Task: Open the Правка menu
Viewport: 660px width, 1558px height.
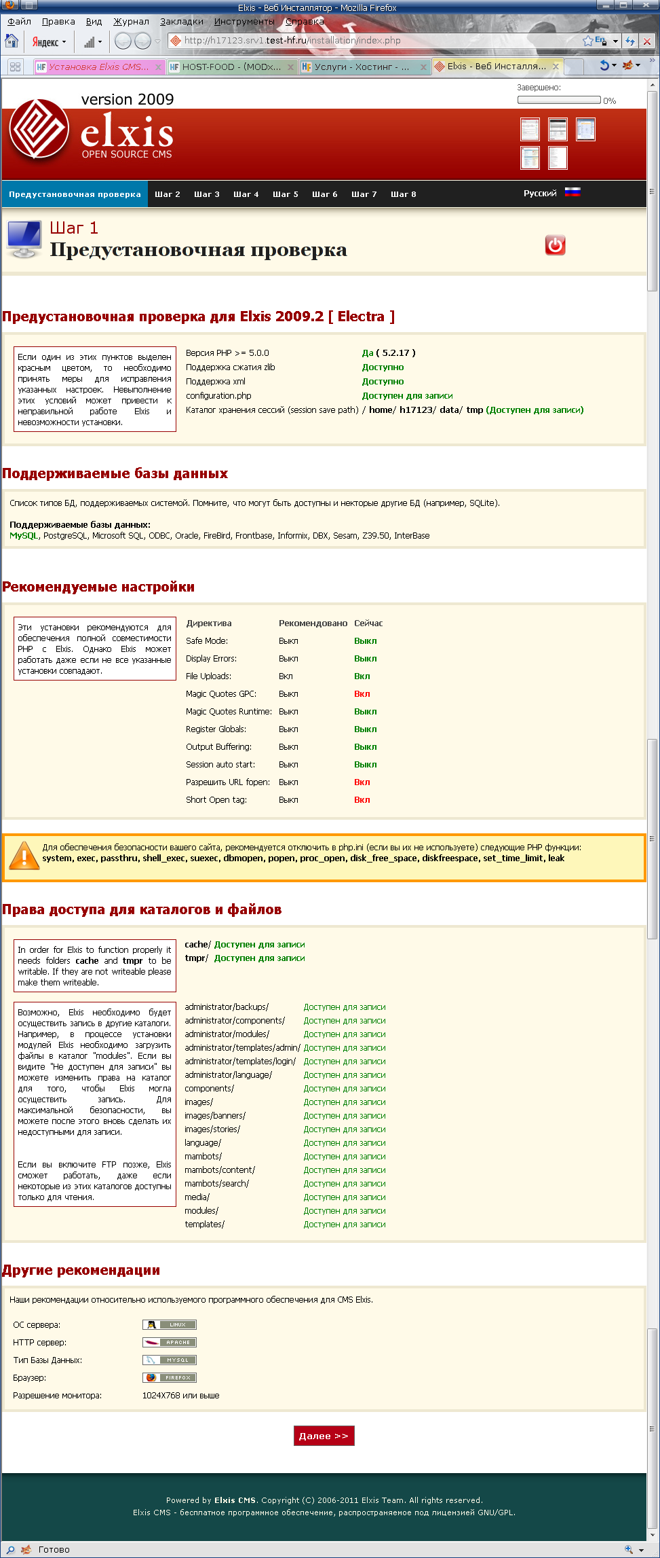Action: coord(58,21)
